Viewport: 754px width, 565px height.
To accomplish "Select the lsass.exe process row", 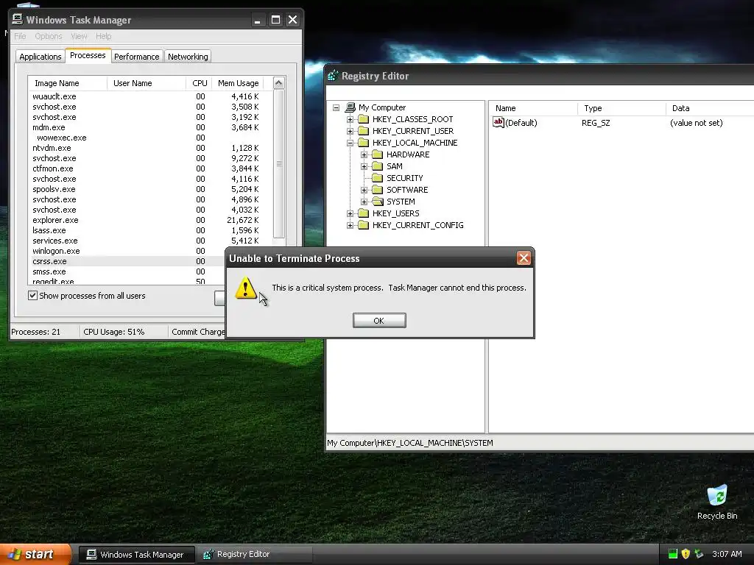I will click(x=150, y=230).
